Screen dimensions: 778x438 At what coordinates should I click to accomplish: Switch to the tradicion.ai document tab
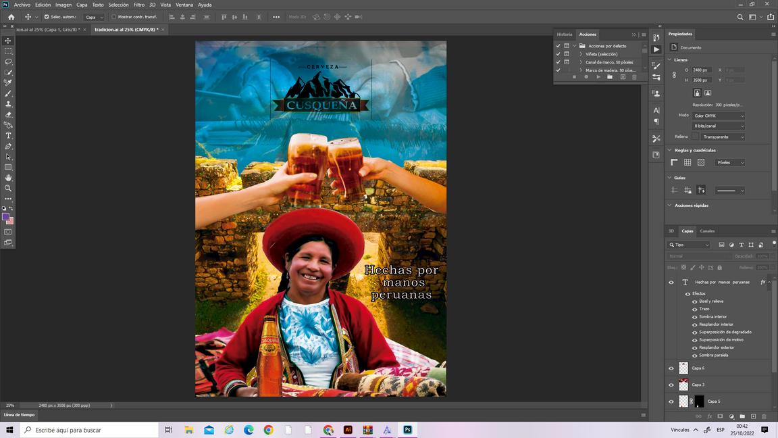tap(126, 30)
